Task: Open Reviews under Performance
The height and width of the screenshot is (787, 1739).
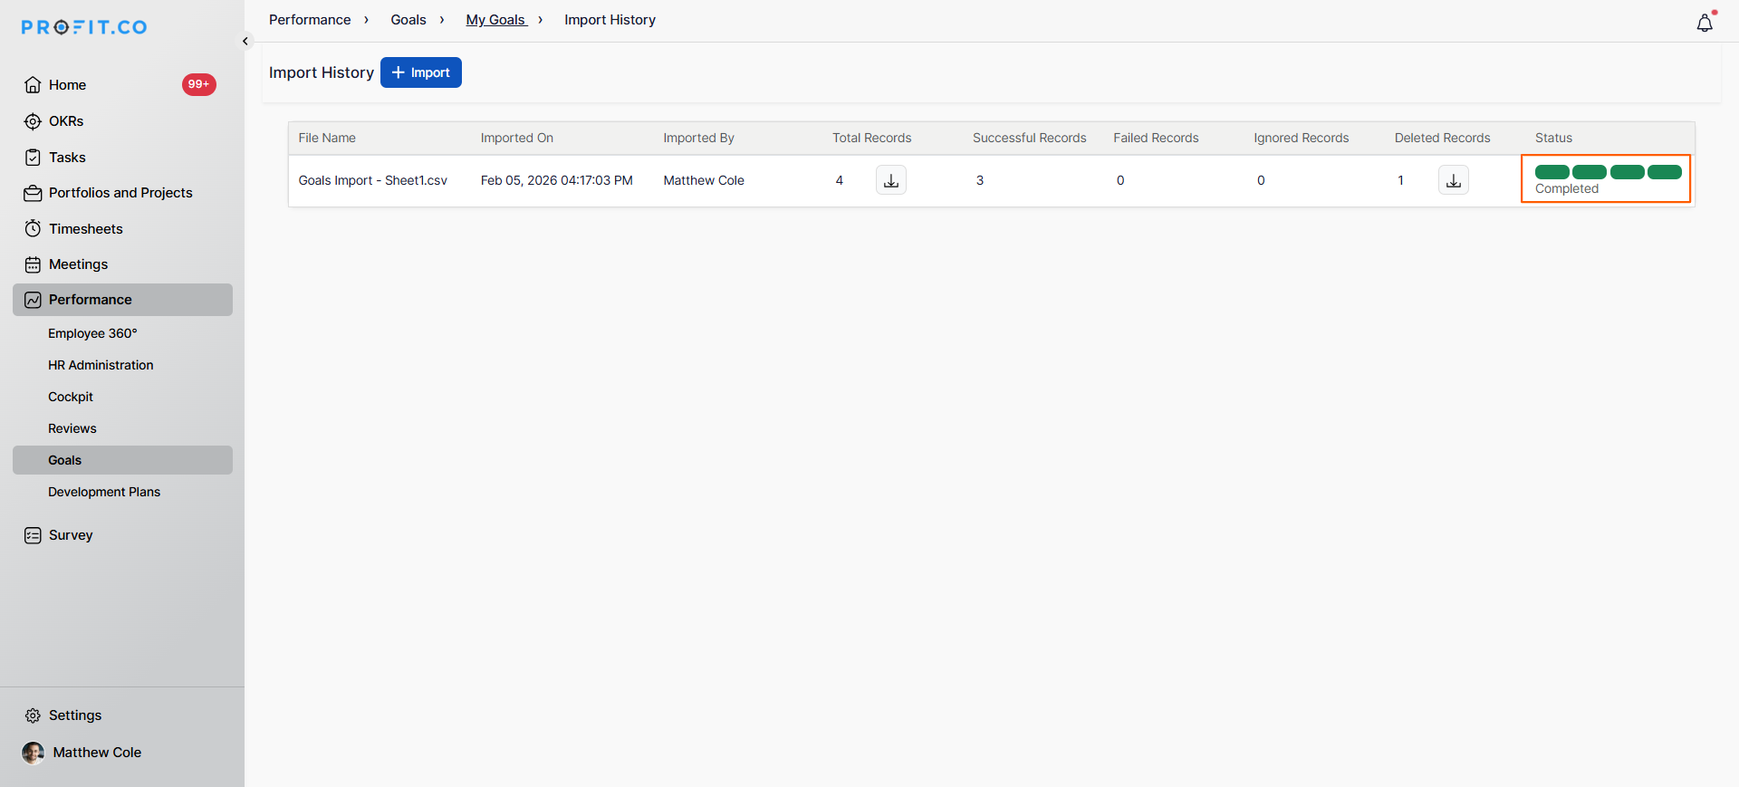Action: (x=72, y=428)
